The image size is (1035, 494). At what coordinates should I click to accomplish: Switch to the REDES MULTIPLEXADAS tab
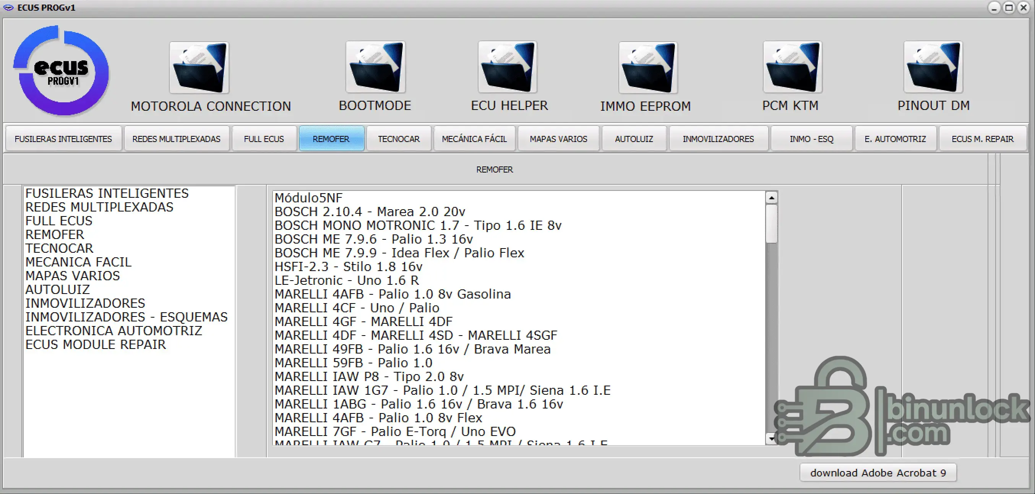[176, 139]
